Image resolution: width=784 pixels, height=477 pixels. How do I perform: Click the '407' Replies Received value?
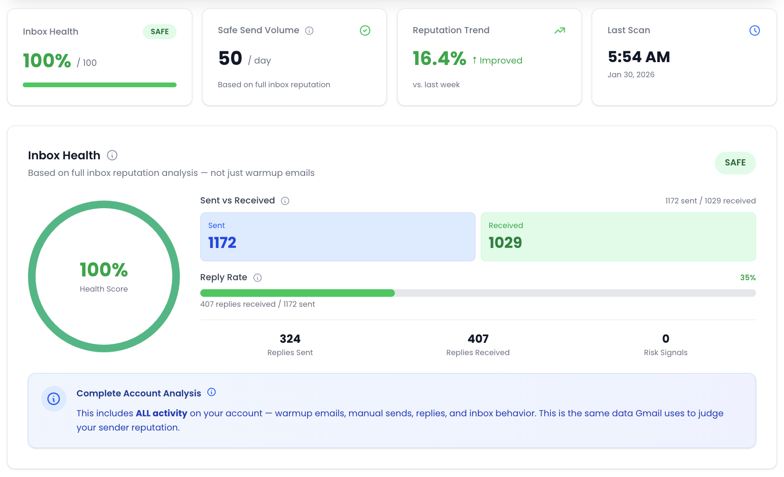coord(478,339)
